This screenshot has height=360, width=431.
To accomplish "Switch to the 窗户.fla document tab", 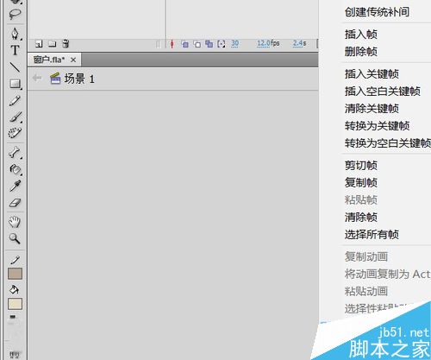I will tap(49, 60).
